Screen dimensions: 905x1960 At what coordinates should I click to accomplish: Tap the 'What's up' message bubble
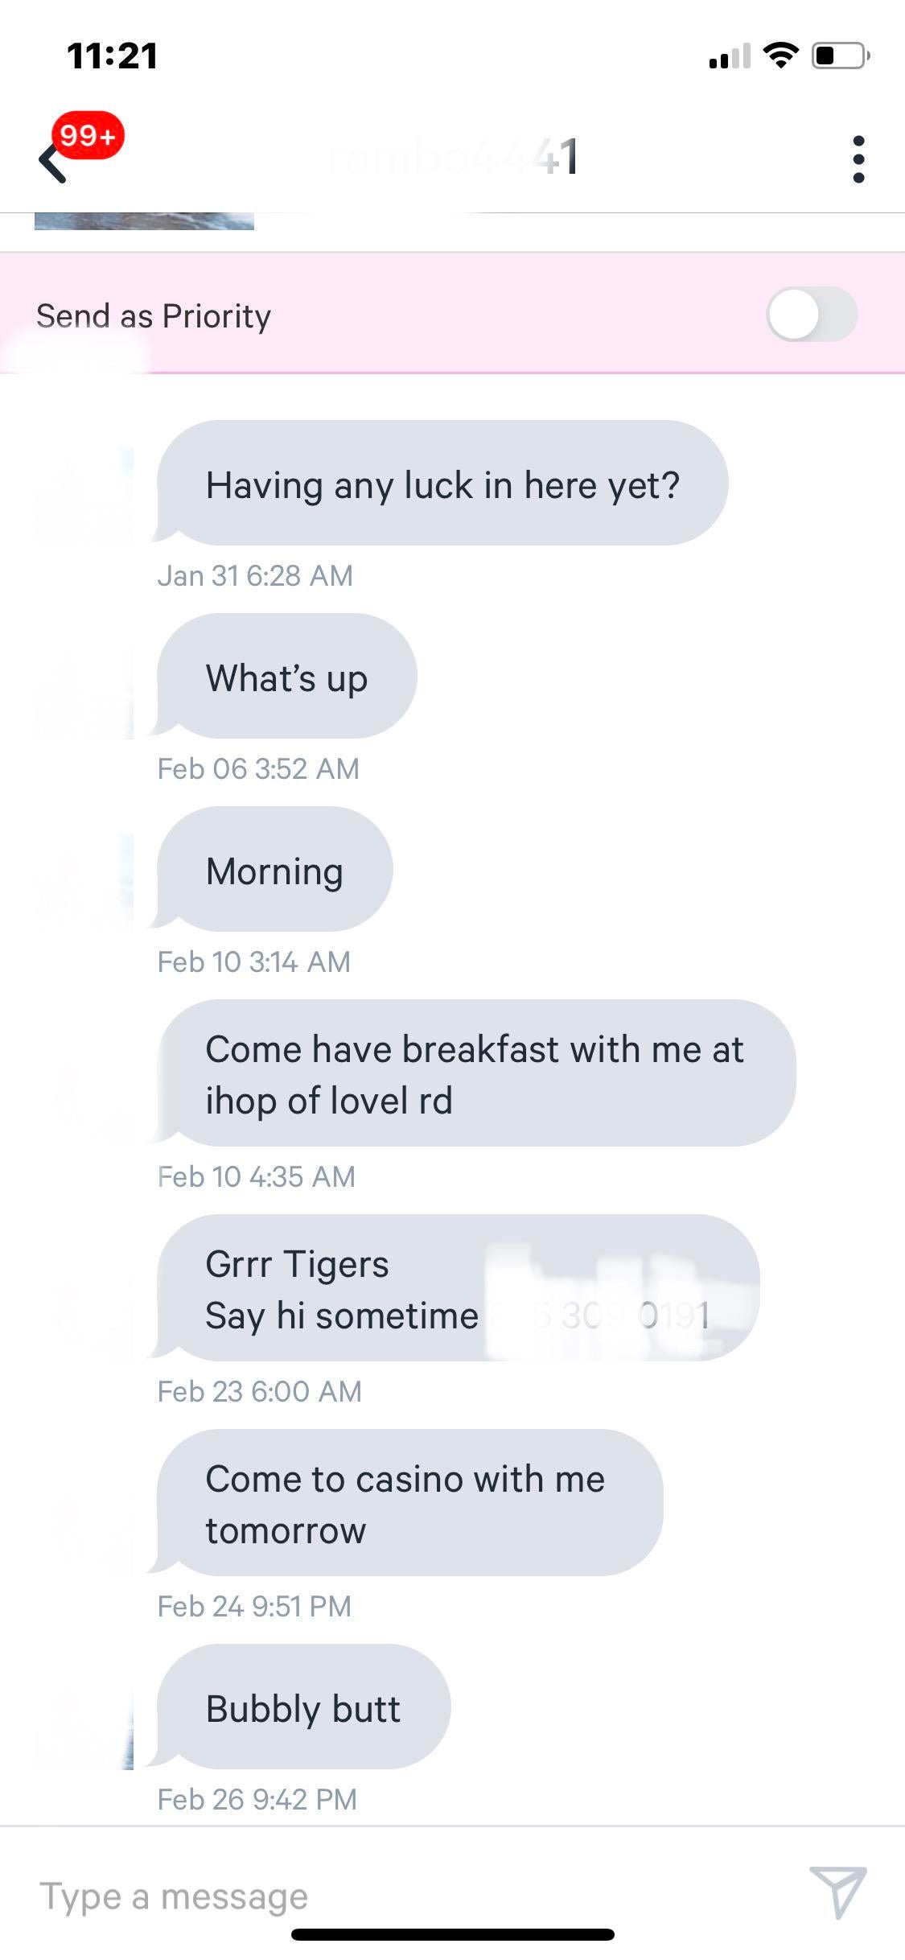(x=286, y=677)
